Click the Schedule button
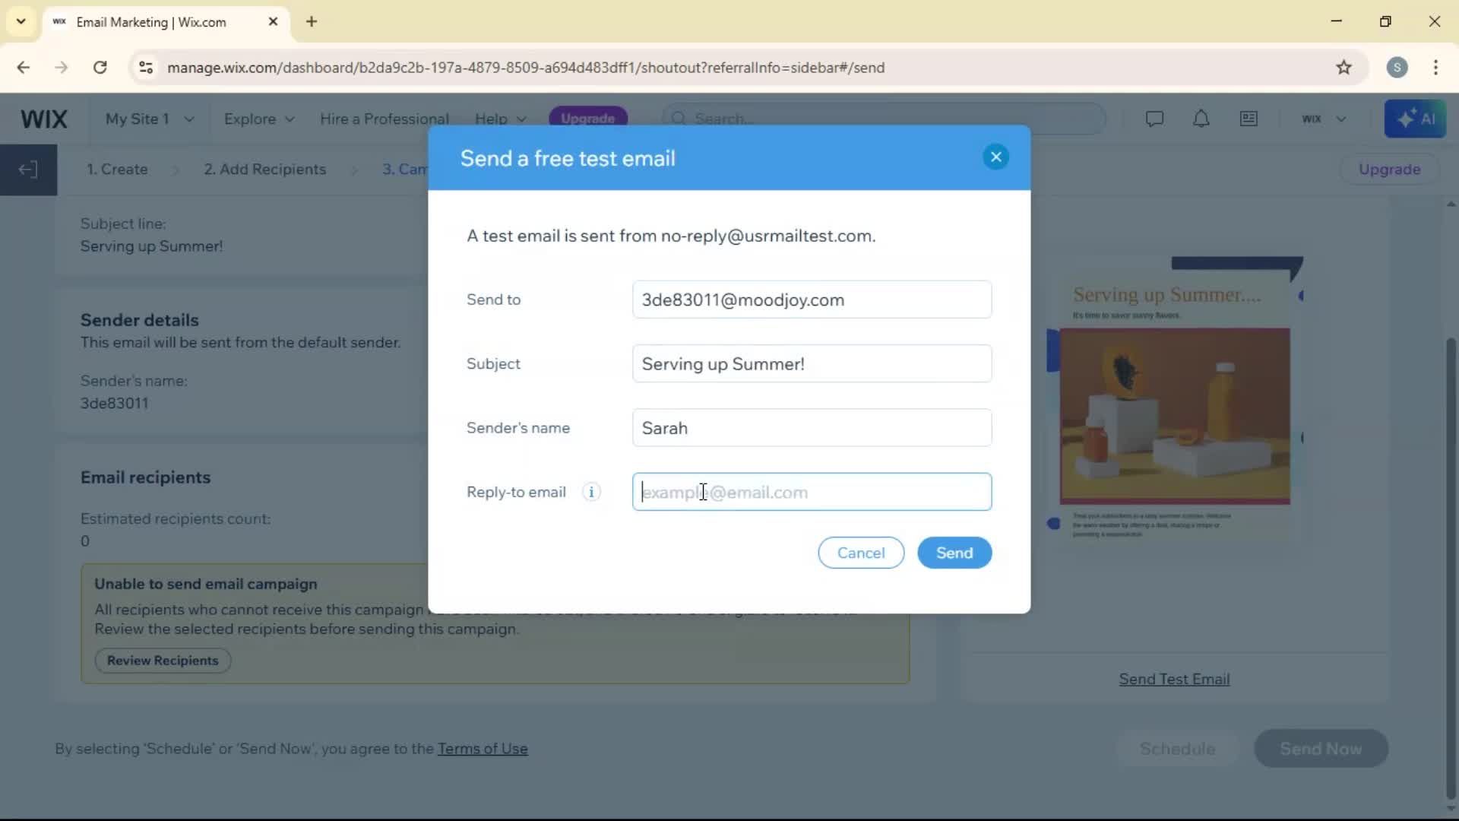 click(1177, 749)
